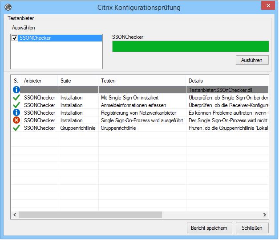279x240 pixels.
Task: Click green checkmark for Gruppenrichtlinie row
Action: click(16, 128)
